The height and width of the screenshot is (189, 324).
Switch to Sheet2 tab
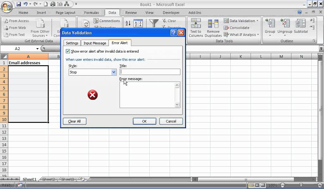(48, 179)
